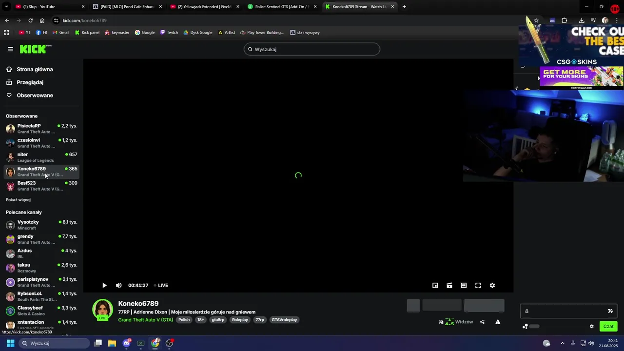Open the RybsonLoL recommended channel
Screen dimensions: 624x351
(41, 296)
